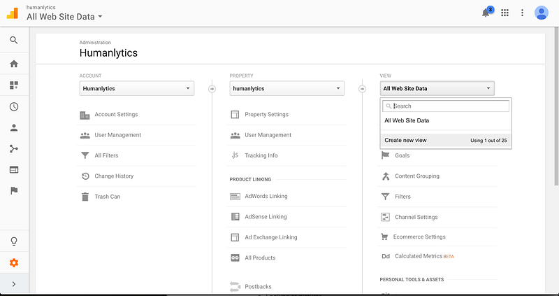Click the sidebar search magnifier icon
559x296 pixels.
(x=14, y=41)
